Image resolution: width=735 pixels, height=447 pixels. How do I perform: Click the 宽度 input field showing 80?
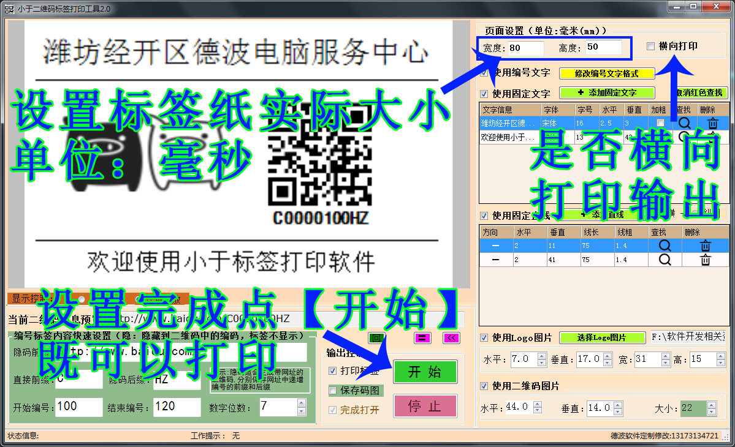[526, 48]
